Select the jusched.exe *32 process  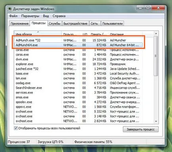[x=78, y=69]
